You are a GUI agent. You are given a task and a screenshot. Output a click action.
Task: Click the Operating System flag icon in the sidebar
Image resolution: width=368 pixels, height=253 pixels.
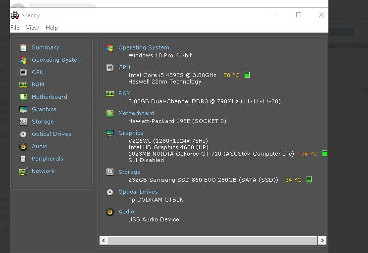[23, 60]
